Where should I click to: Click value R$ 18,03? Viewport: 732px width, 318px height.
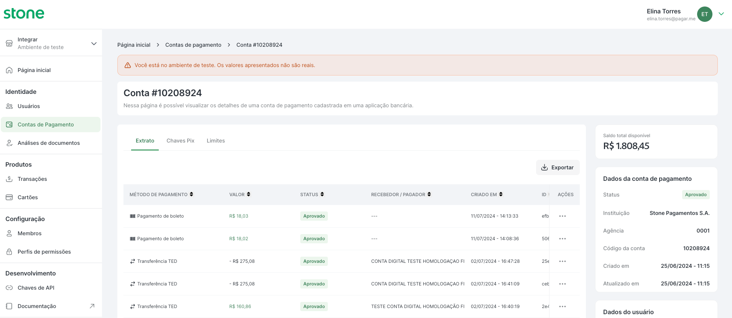click(x=239, y=216)
